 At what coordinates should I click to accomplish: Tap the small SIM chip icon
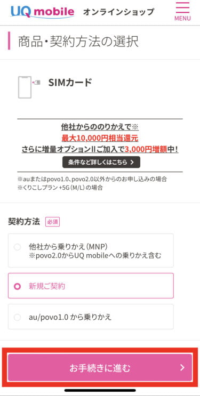pos(37,83)
